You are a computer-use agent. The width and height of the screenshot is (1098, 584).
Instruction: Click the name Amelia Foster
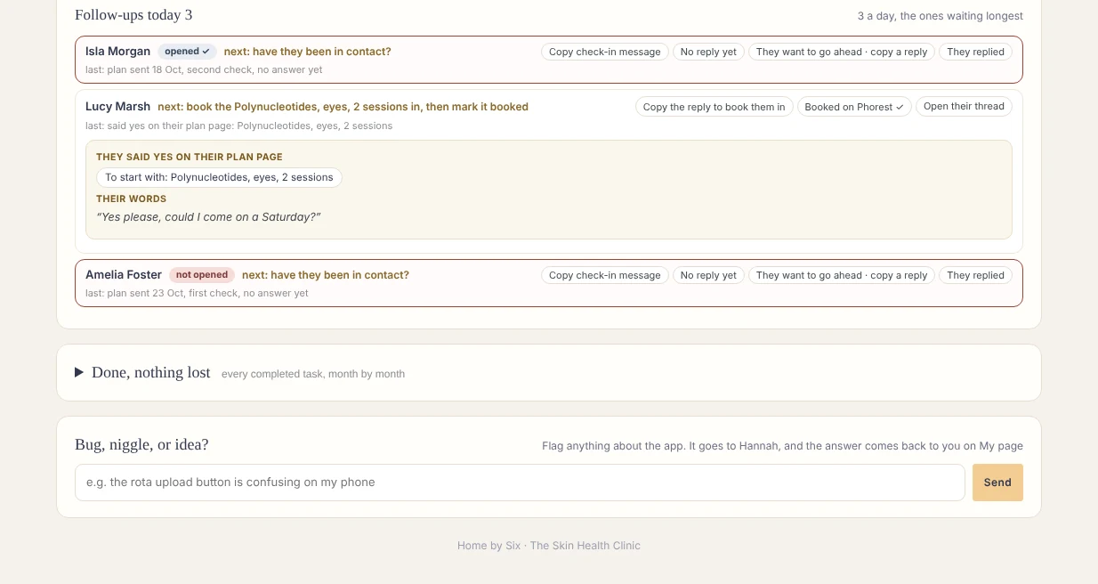point(124,275)
